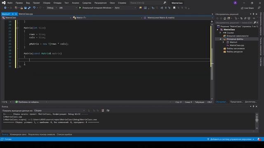Viewport: 264px width, 148px height.
Task: Click the Visual Studio logo icon
Action: [4, 3]
